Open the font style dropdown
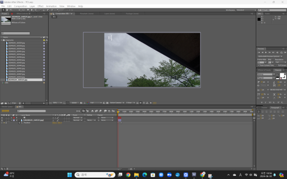287x179 pixels. (266, 78)
